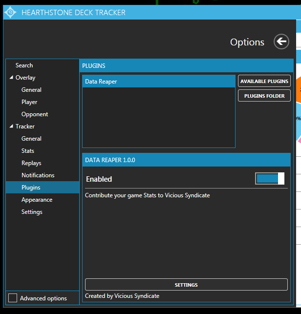The height and width of the screenshot is (314, 301).
Task: Click the Tracker category label
Action: coord(25,126)
